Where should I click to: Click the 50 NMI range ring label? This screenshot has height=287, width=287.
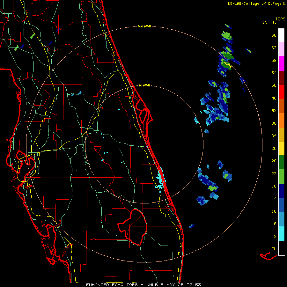pyautogui.click(x=144, y=85)
